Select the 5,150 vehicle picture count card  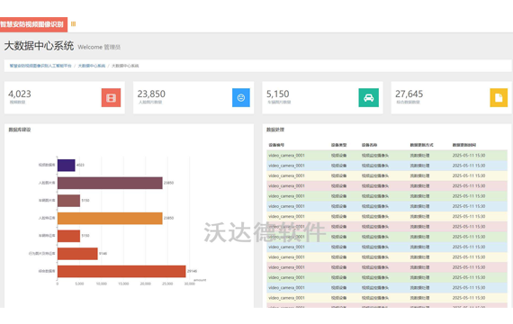tap(322, 98)
